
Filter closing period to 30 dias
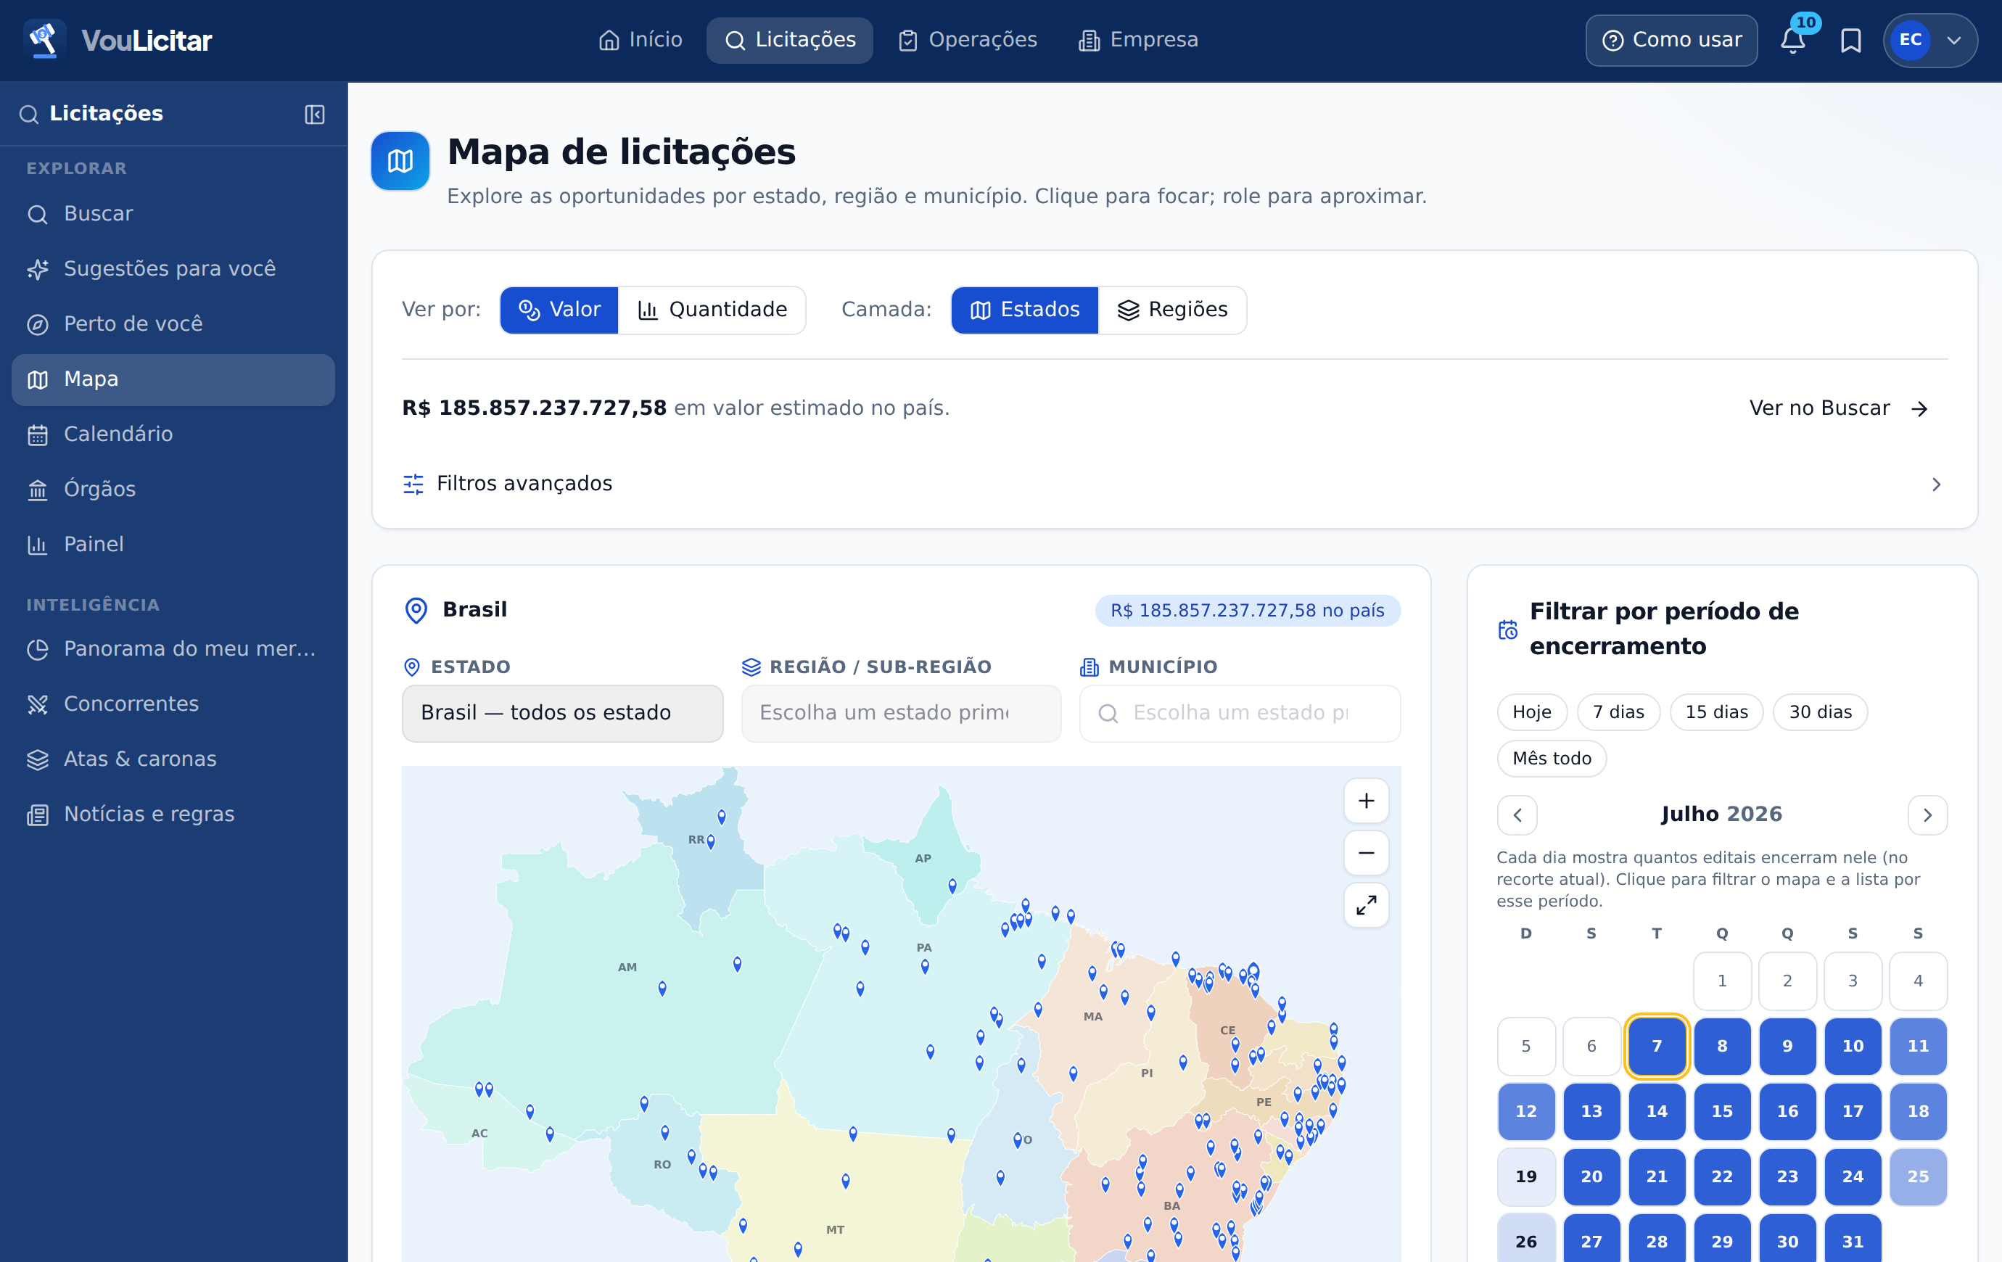(1820, 712)
